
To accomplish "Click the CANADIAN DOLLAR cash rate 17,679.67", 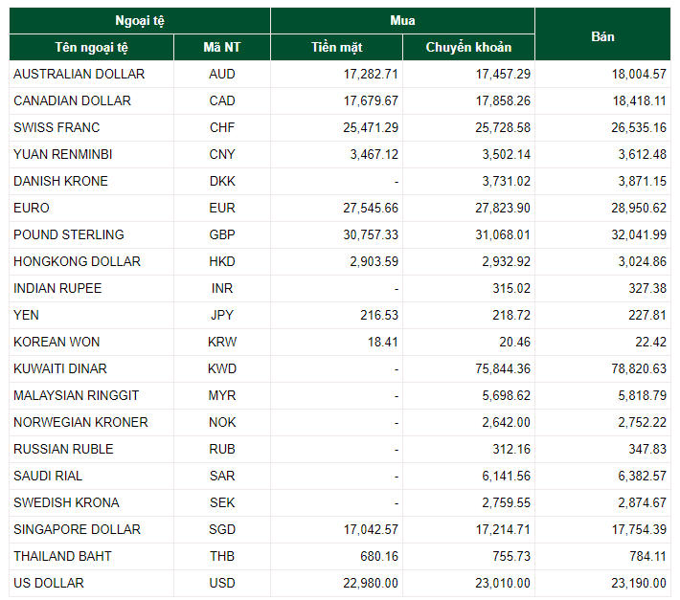I will tap(365, 100).
